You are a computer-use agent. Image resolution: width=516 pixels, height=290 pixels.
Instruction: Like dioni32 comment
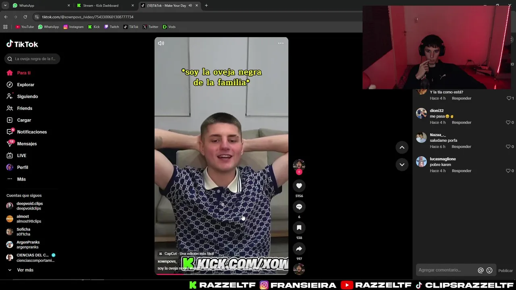coord(508,122)
